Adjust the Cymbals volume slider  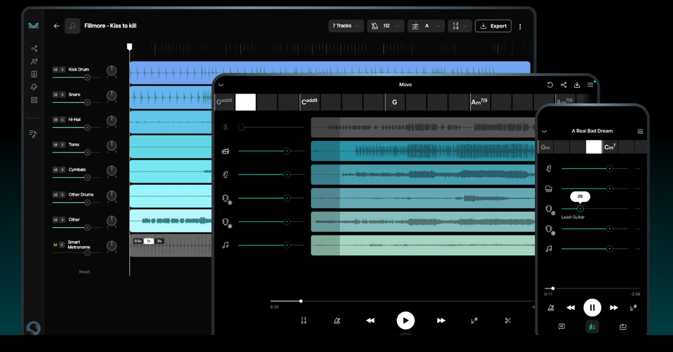(x=76, y=177)
